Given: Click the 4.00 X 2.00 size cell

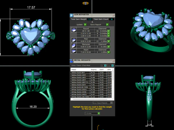Looking at the screenshot, I should [86, 47].
